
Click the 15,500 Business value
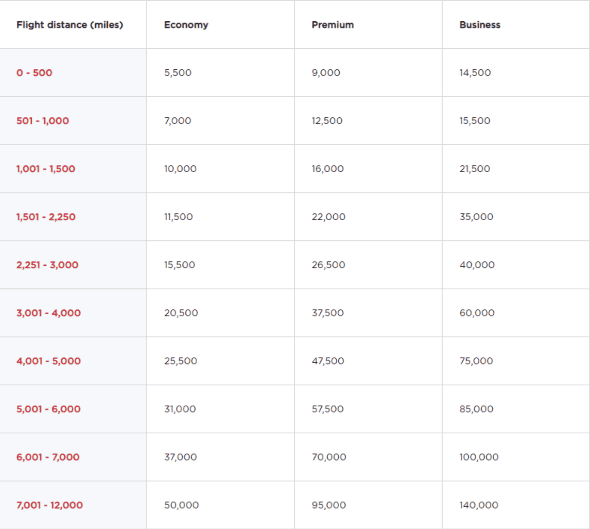coord(475,121)
